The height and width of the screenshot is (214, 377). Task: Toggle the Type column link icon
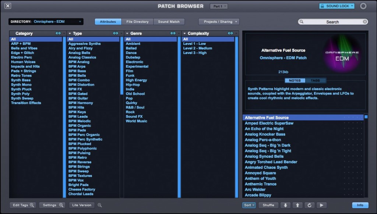point(116,33)
